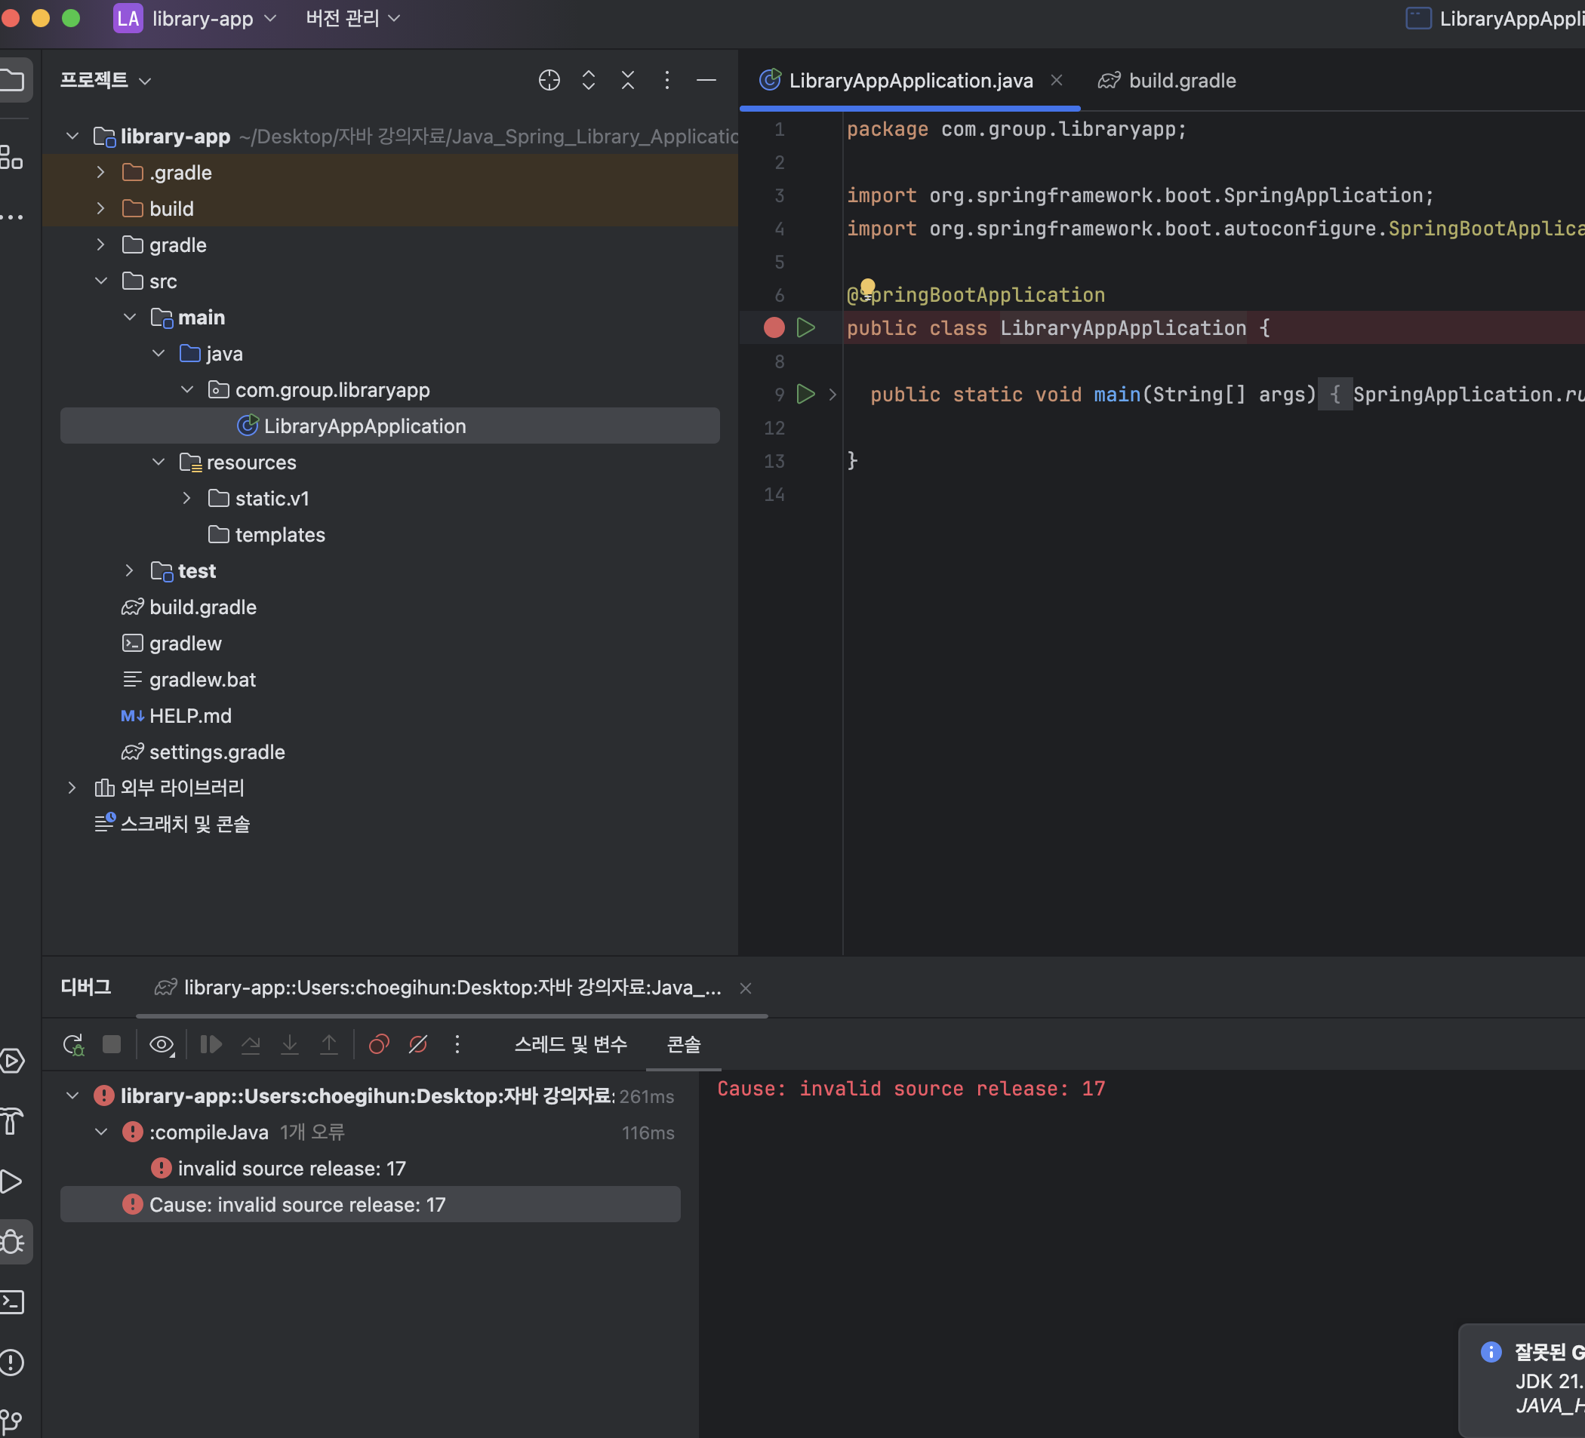
Task: Resume program in debug toolbar
Action: 211,1044
